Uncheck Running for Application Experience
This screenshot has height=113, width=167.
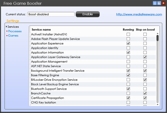pyautogui.click(x=128, y=43)
